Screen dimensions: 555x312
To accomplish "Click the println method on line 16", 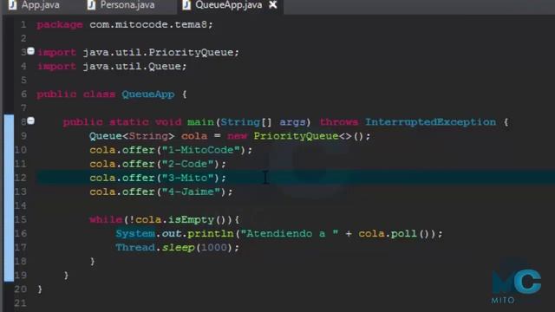I will coord(210,234).
